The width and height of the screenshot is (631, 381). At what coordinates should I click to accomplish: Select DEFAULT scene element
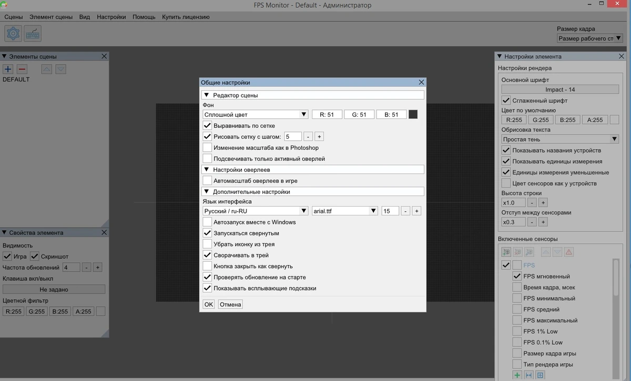pos(16,80)
